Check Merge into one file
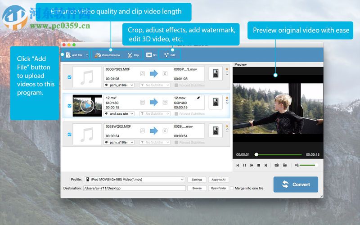Image resolution: width=360 pixels, height=225 pixels. coord(232,188)
